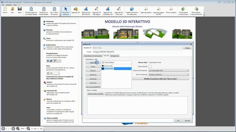Click Modifica con Adobe Reader icon
The width and height of the screenshot is (236, 132).
(x=44, y=11)
